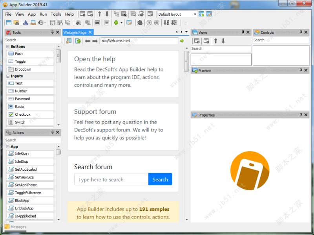
Task: Open the recent apps clock dropdown
Action: pyautogui.click(x=45, y=23)
